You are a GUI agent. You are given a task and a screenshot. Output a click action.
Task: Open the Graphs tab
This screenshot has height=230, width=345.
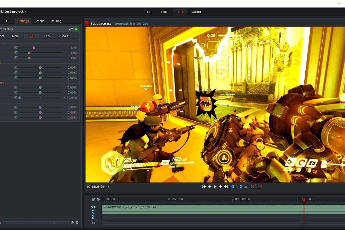tap(39, 21)
